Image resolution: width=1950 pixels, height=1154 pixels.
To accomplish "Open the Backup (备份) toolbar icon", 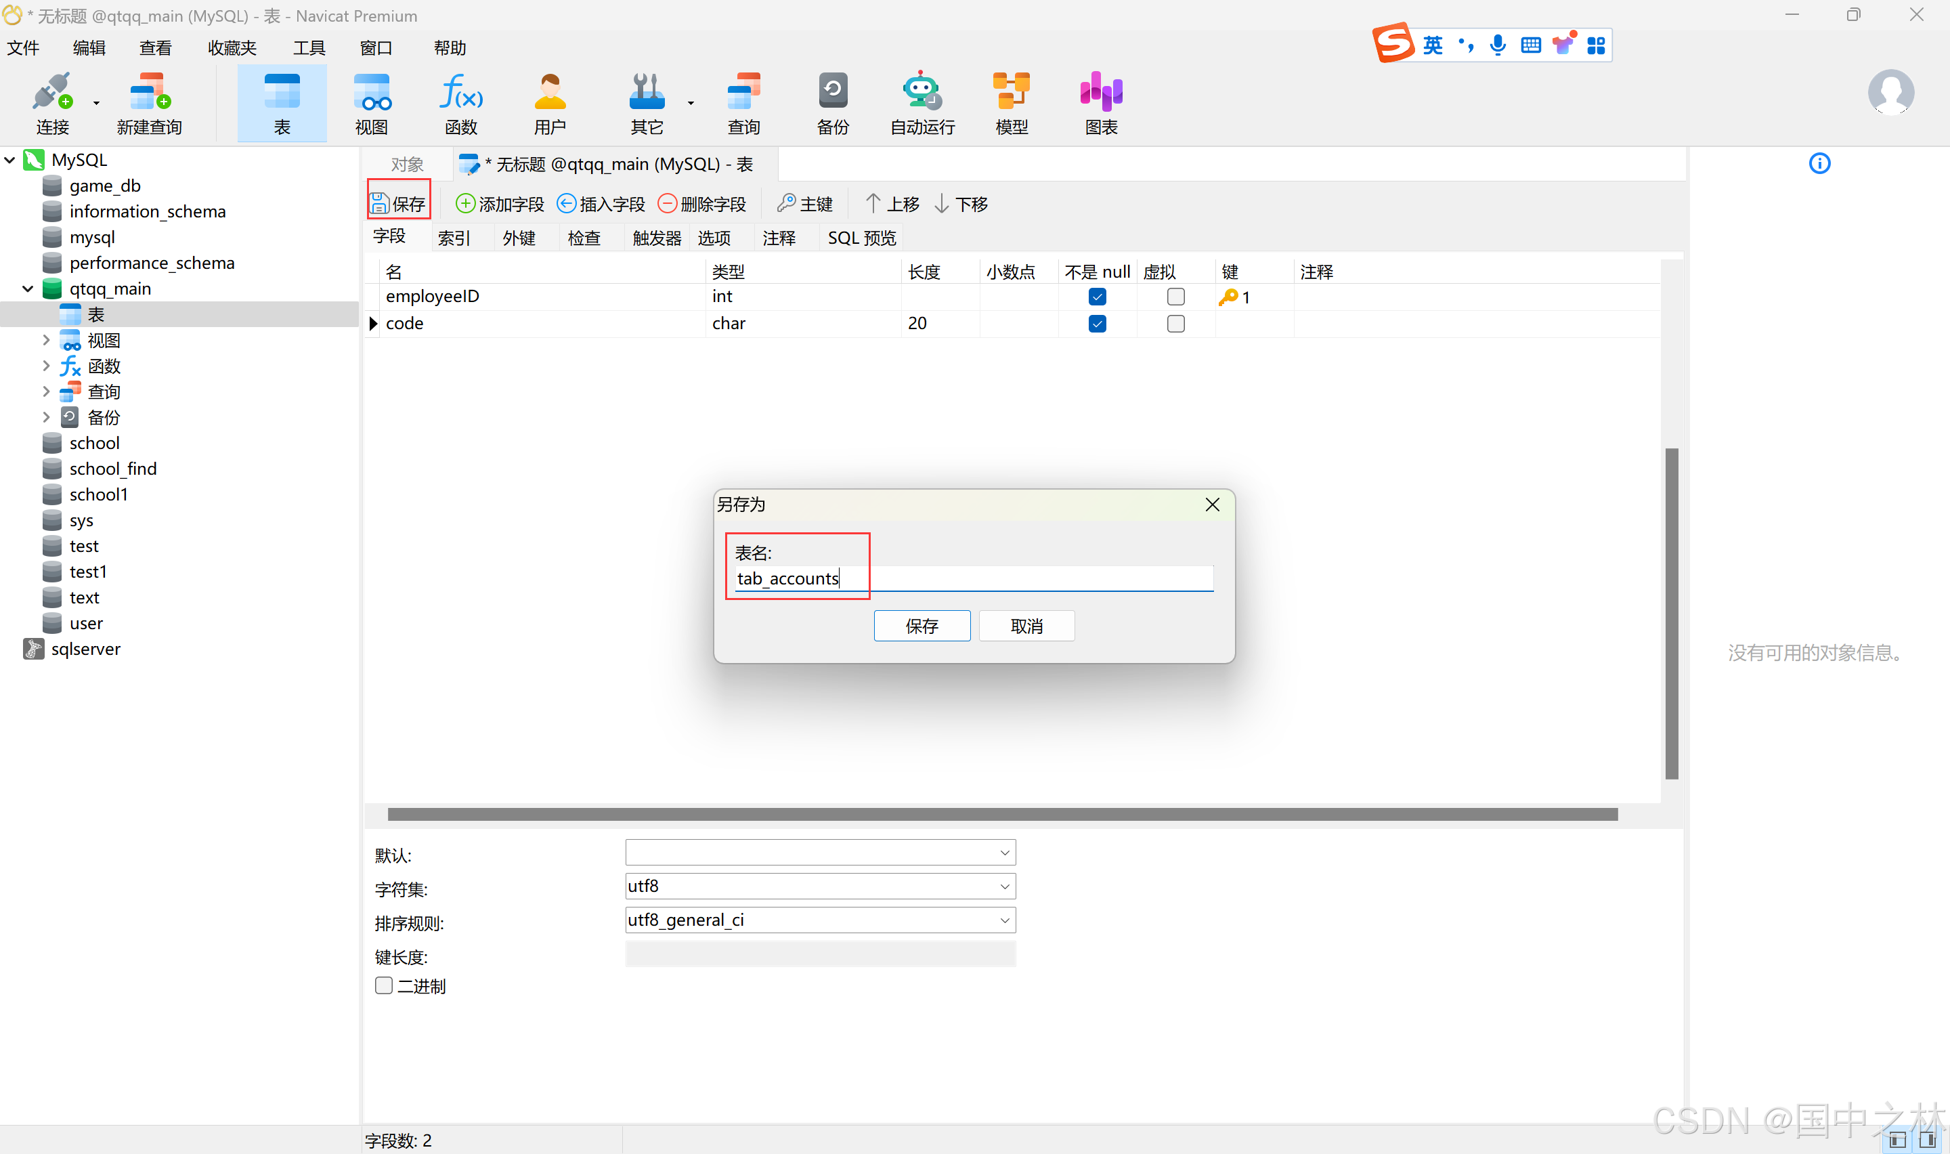I will point(833,103).
